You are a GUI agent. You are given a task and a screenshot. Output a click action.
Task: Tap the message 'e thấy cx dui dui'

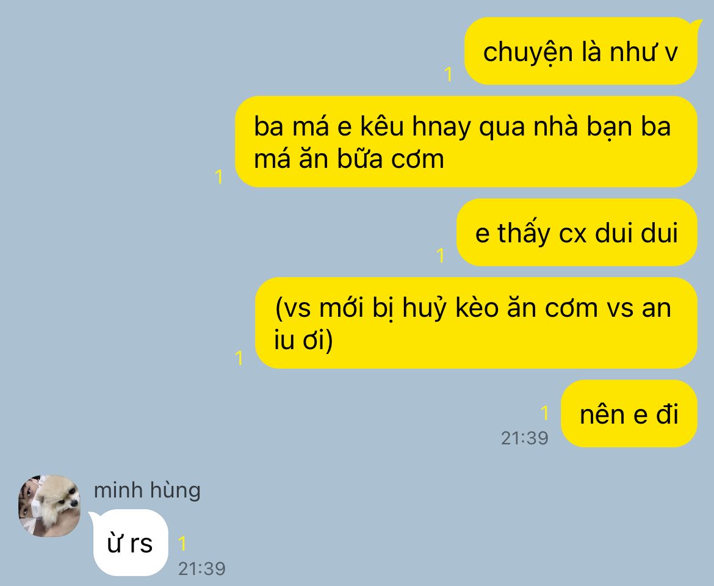tap(577, 232)
